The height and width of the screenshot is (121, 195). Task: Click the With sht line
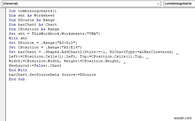point(18,38)
